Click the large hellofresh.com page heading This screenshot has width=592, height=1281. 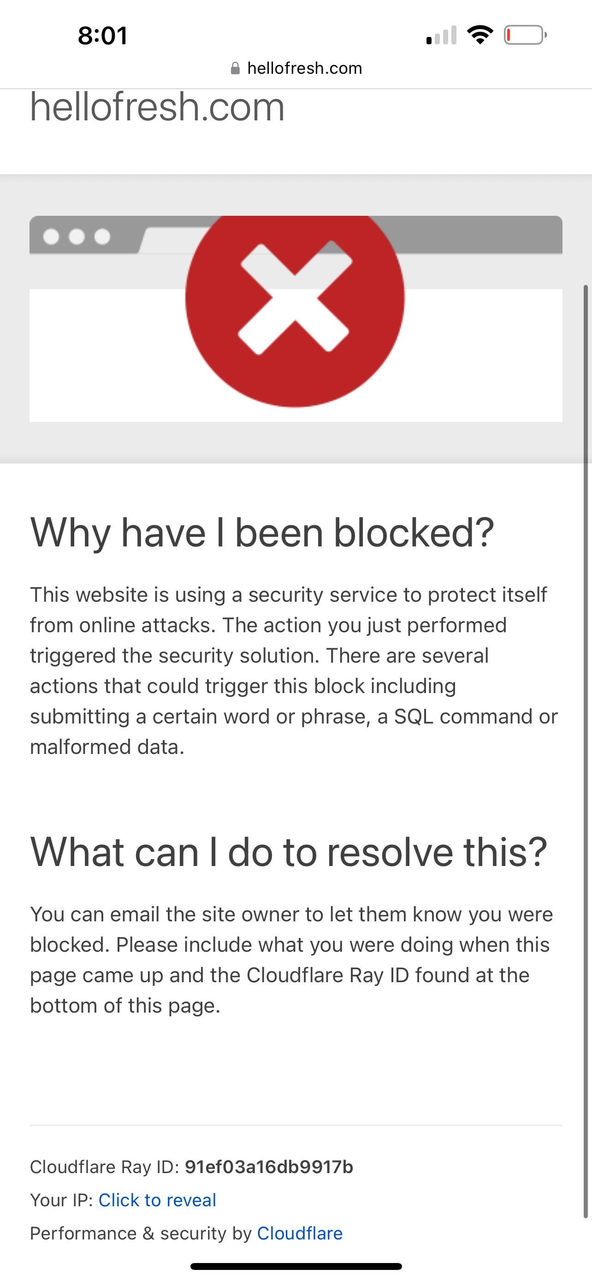[157, 107]
